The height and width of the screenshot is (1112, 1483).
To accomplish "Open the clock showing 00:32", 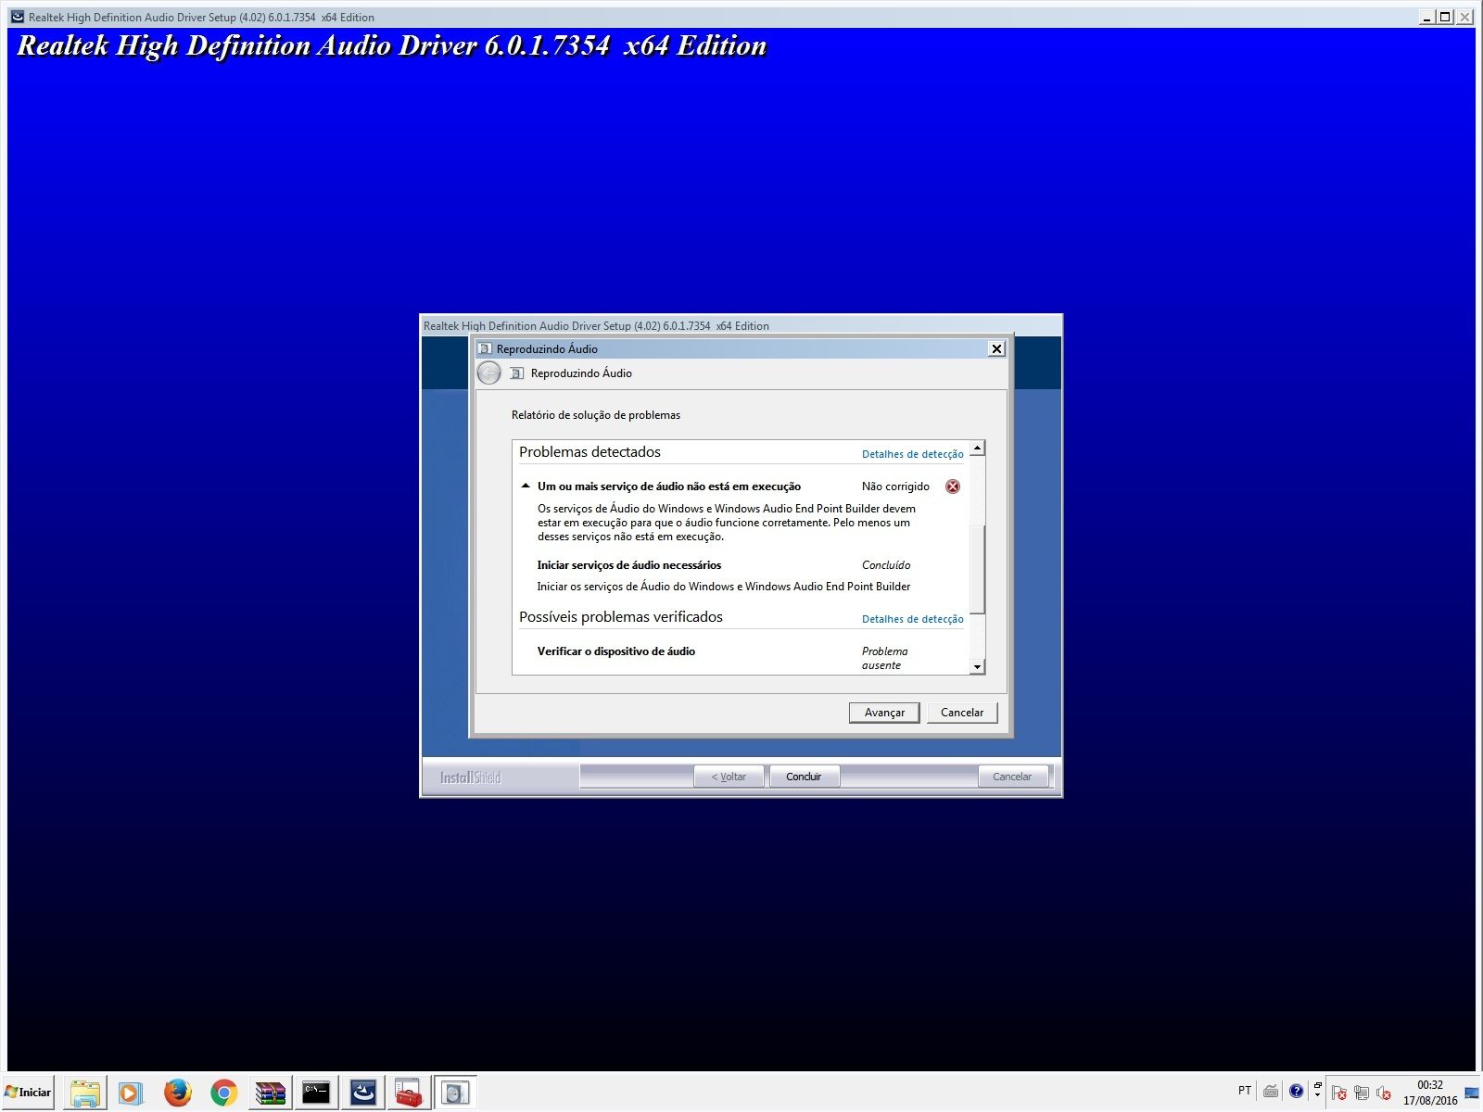I will 1429,1093.
